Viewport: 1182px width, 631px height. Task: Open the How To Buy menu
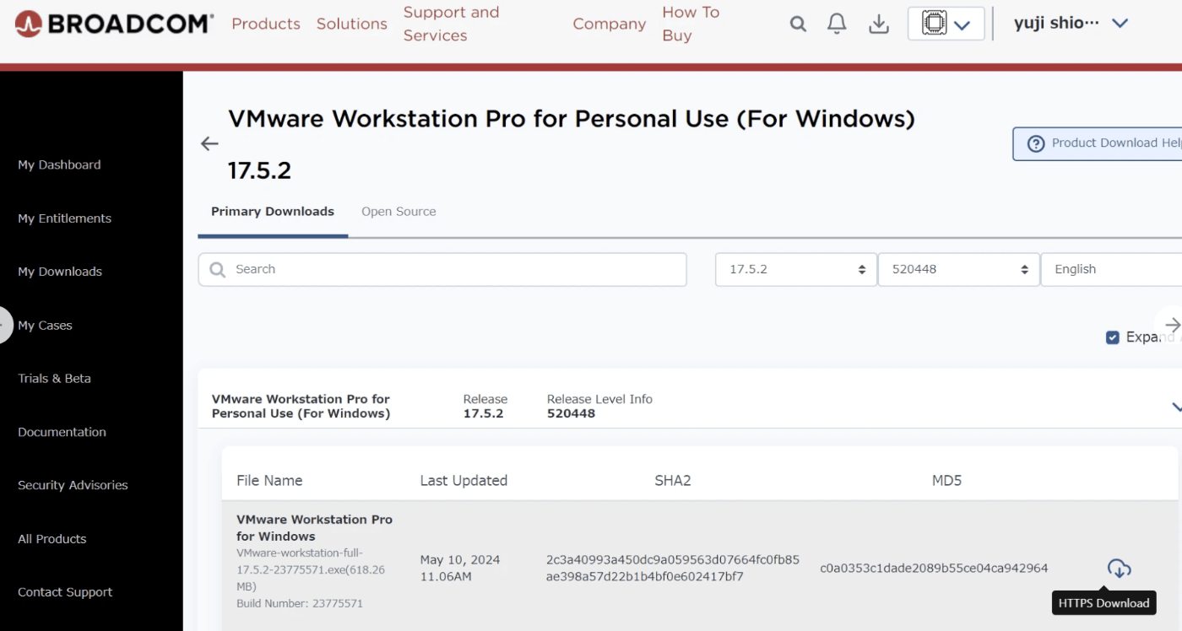pyautogui.click(x=691, y=24)
